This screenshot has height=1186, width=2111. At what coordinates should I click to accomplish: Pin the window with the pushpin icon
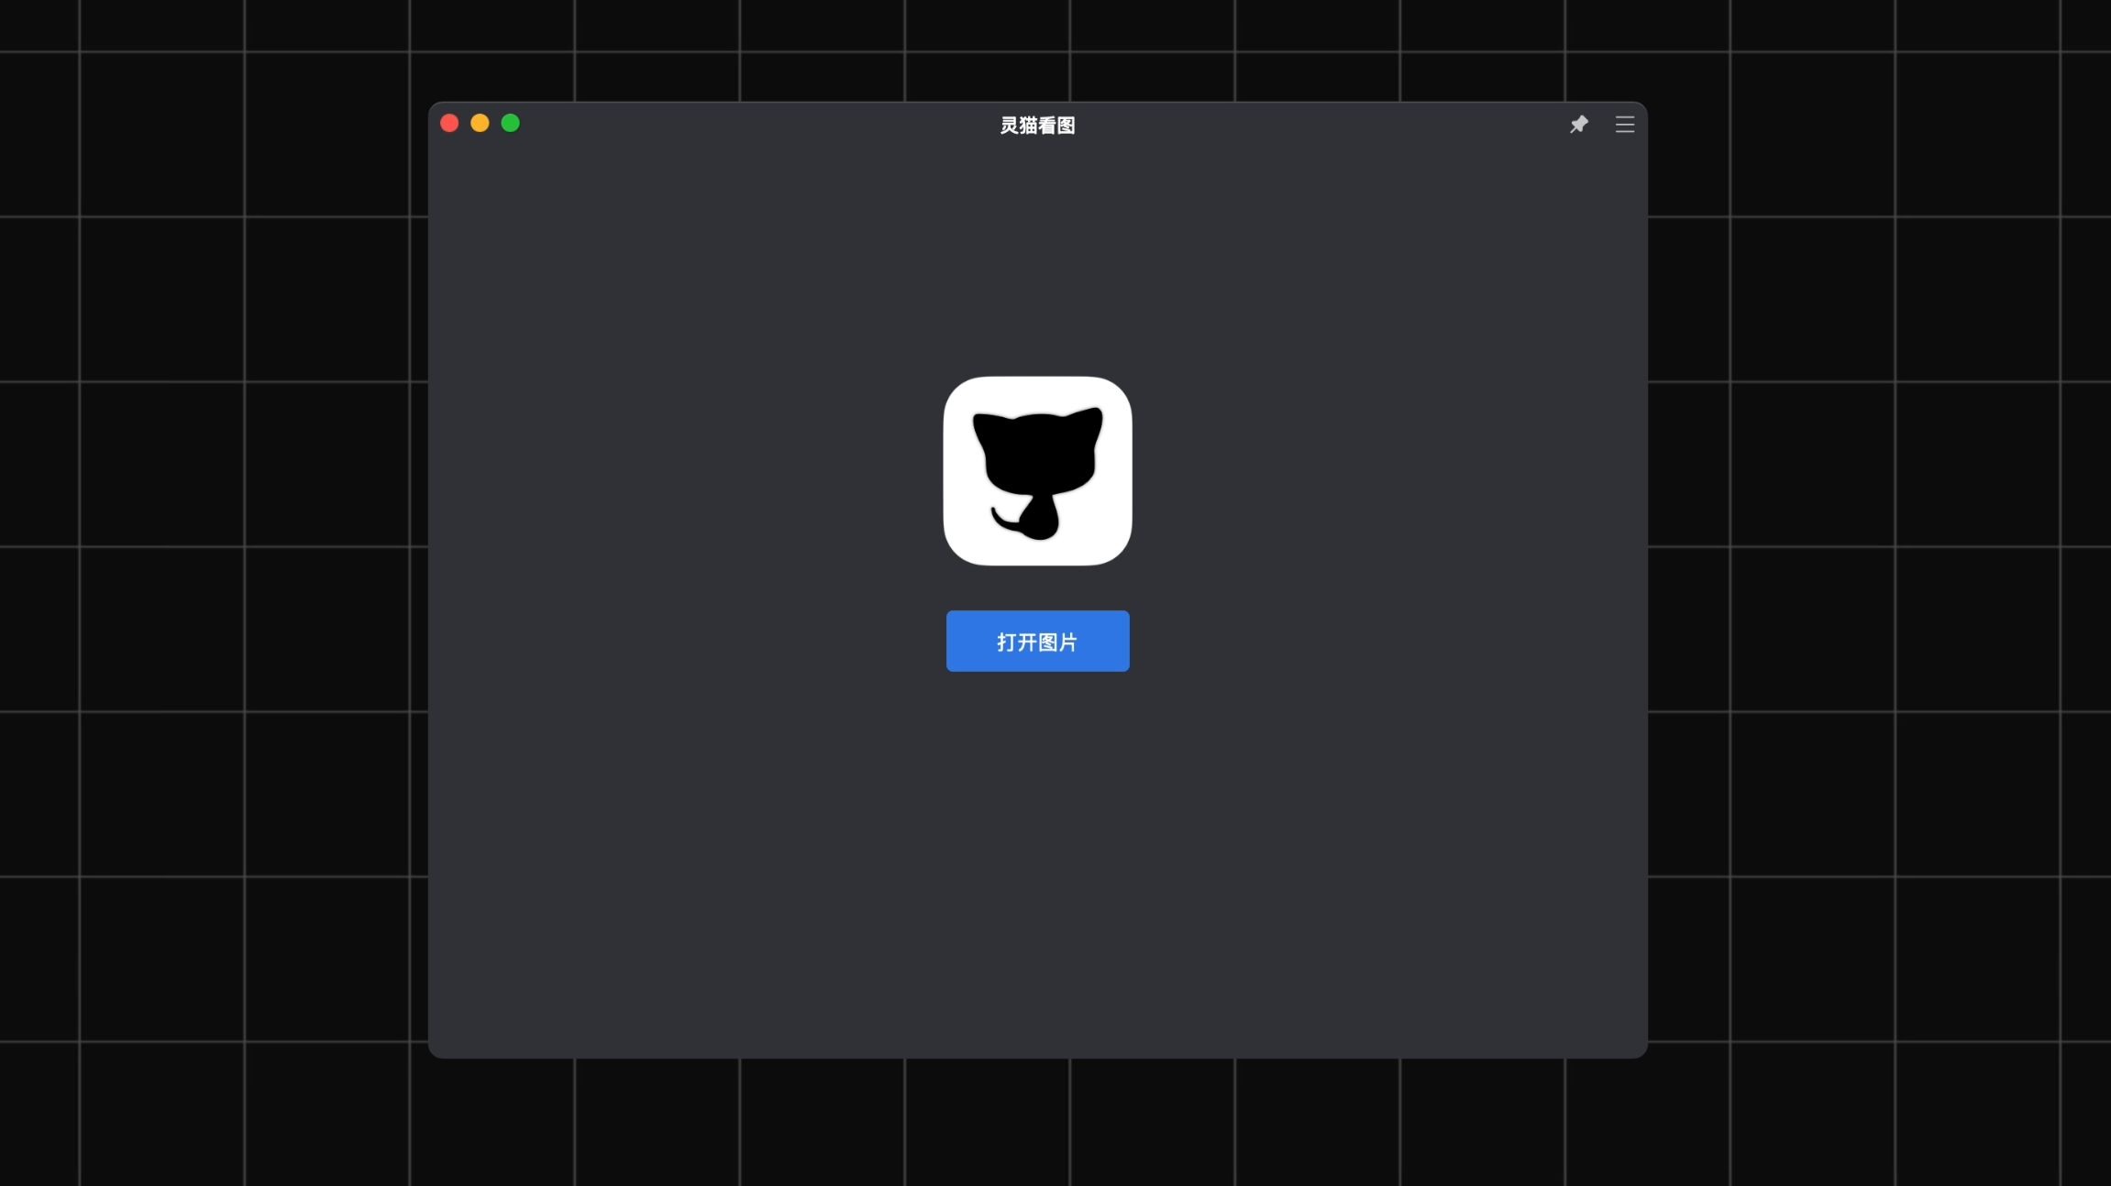pyautogui.click(x=1578, y=125)
